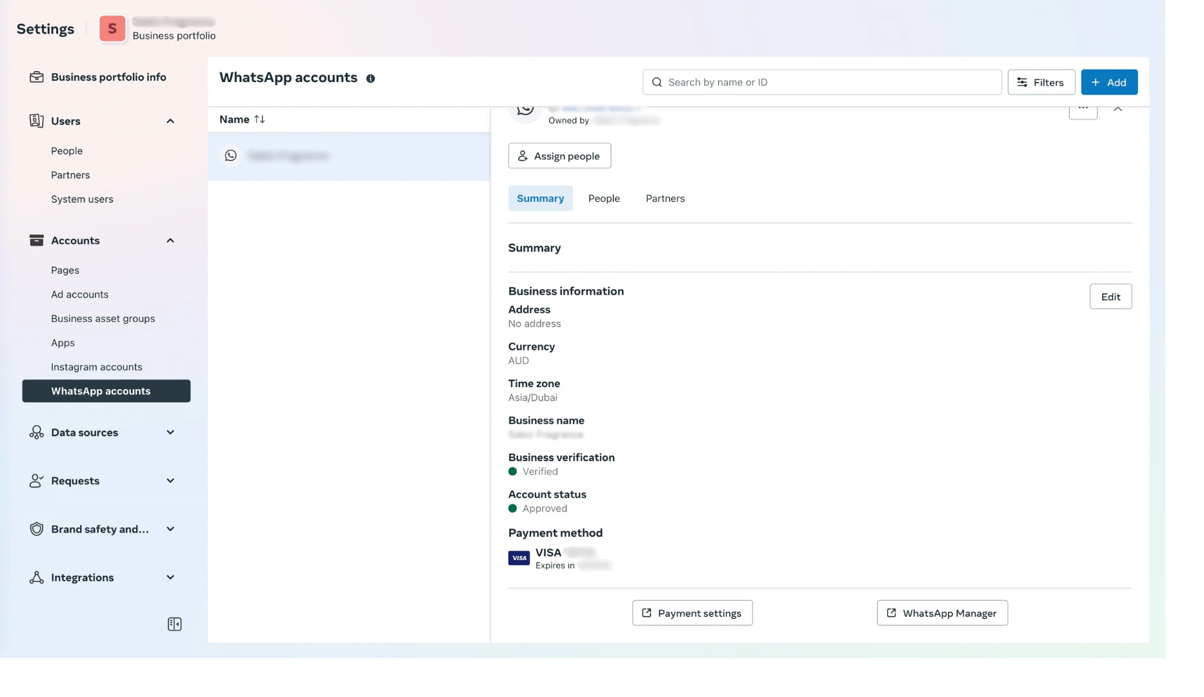Image resolution: width=1204 pixels, height=697 pixels.
Task: Switch to the Partners tab
Action: (665, 198)
